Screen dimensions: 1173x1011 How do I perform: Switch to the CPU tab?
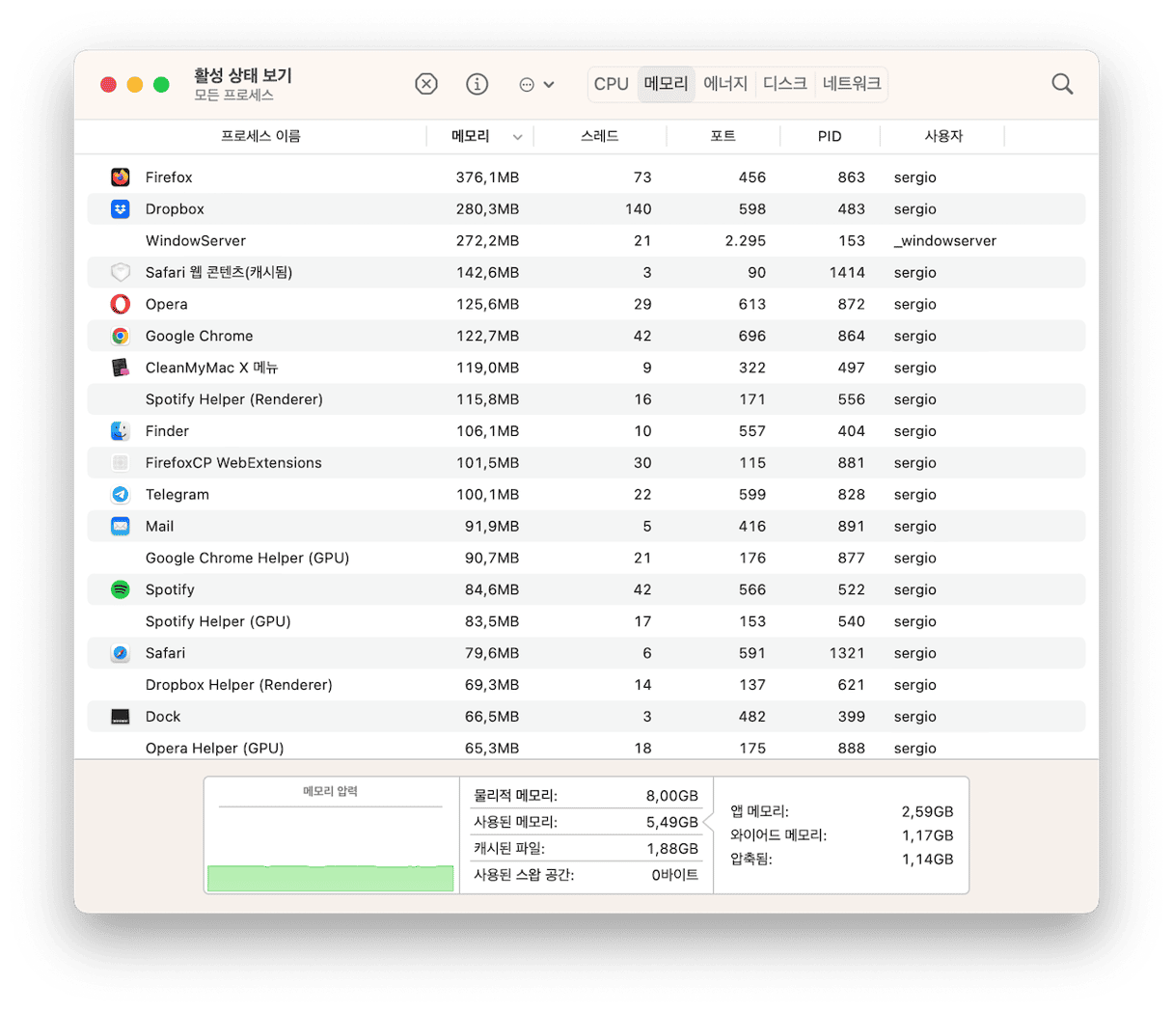click(x=612, y=84)
